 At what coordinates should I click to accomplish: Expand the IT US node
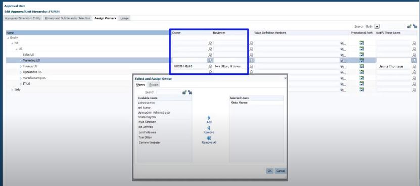click(x=21, y=84)
